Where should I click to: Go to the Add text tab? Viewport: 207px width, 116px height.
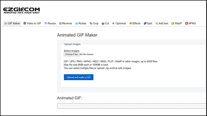[163, 23]
